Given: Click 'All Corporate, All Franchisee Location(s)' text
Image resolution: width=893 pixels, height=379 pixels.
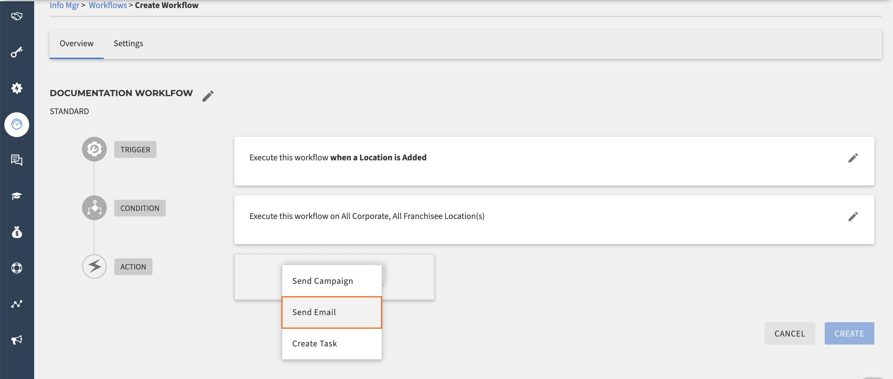Looking at the screenshot, I should [x=413, y=216].
